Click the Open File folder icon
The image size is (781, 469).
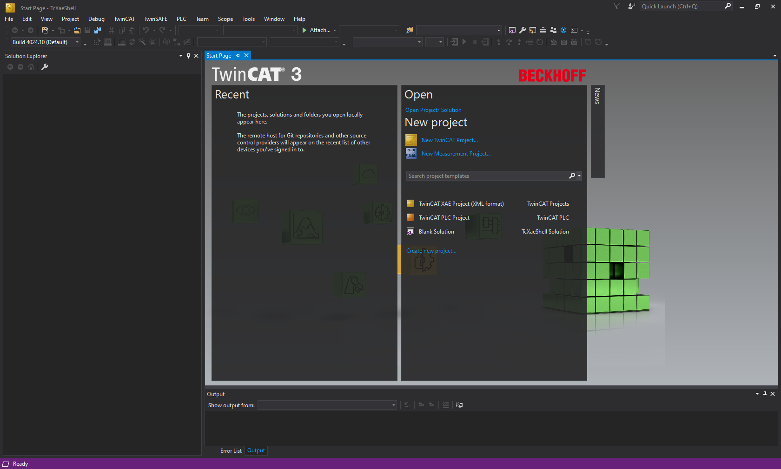[x=77, y=30]
